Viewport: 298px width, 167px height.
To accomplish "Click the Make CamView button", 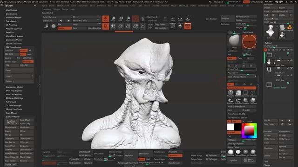I will [95, 28].
